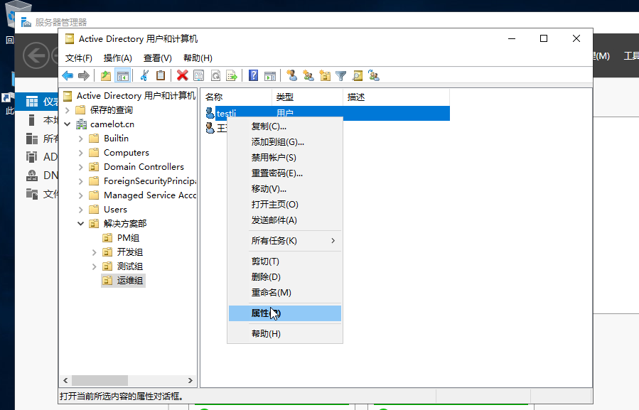Click the red X Delete icon

(182, 75)
